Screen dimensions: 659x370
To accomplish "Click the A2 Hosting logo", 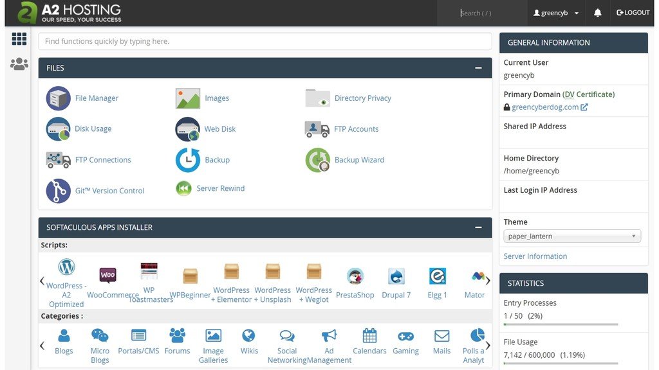I will click(70, 13).
